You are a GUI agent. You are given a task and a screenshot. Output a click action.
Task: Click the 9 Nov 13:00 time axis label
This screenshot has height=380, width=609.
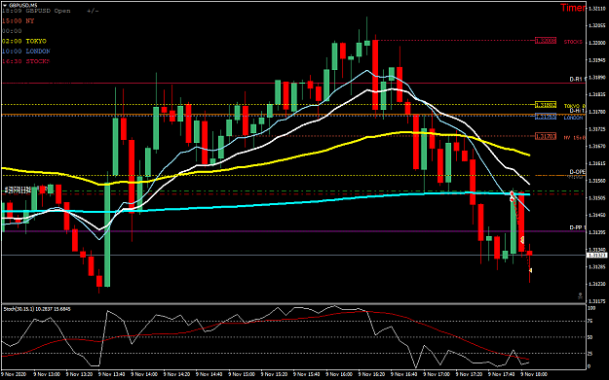coord(47,374)
